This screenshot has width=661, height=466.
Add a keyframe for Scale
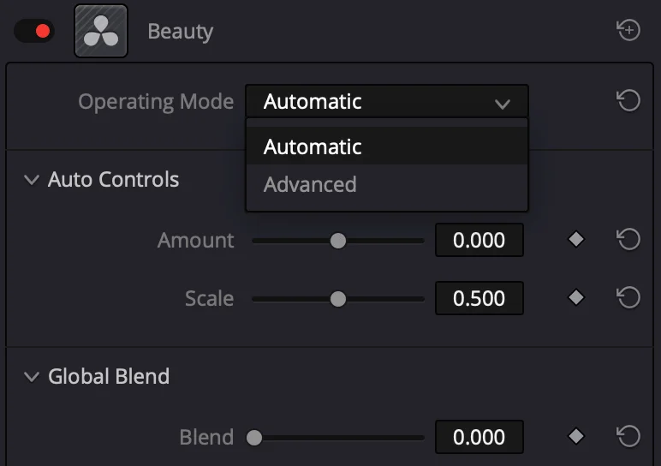click(576, 298)
